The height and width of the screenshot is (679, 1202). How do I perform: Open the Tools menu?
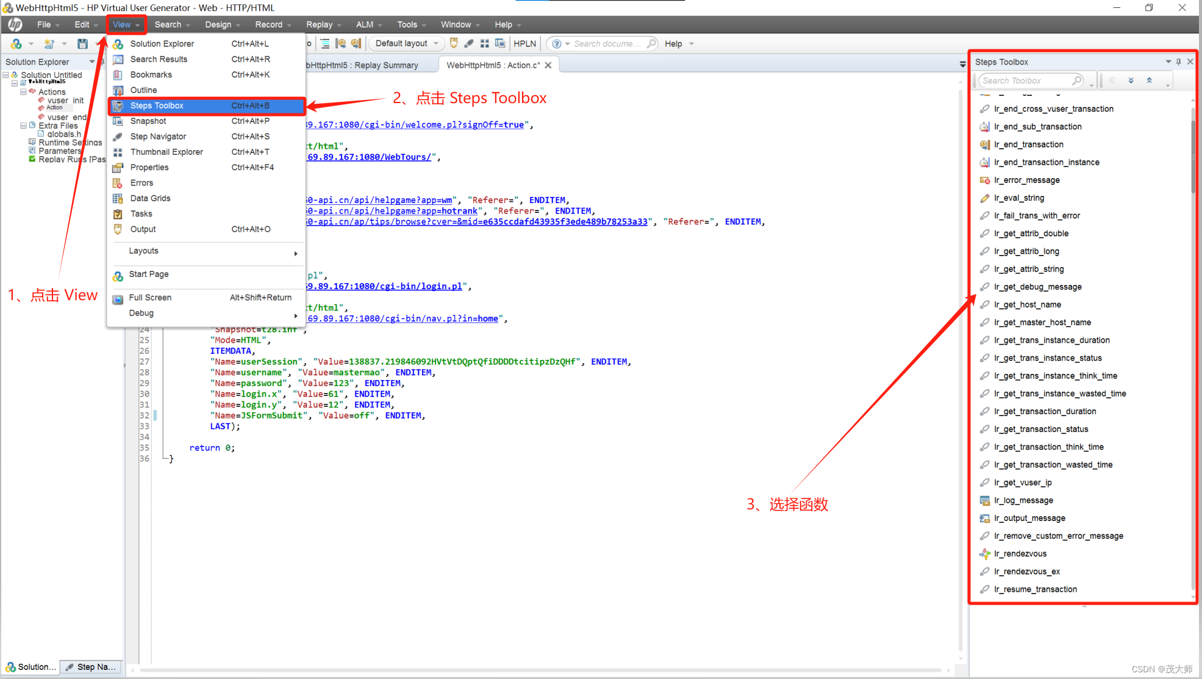(x=407, y=24)
